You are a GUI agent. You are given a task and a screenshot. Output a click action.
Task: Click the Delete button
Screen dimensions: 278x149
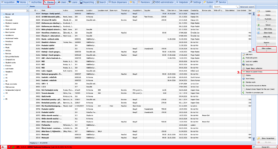[x=267, y=15]
